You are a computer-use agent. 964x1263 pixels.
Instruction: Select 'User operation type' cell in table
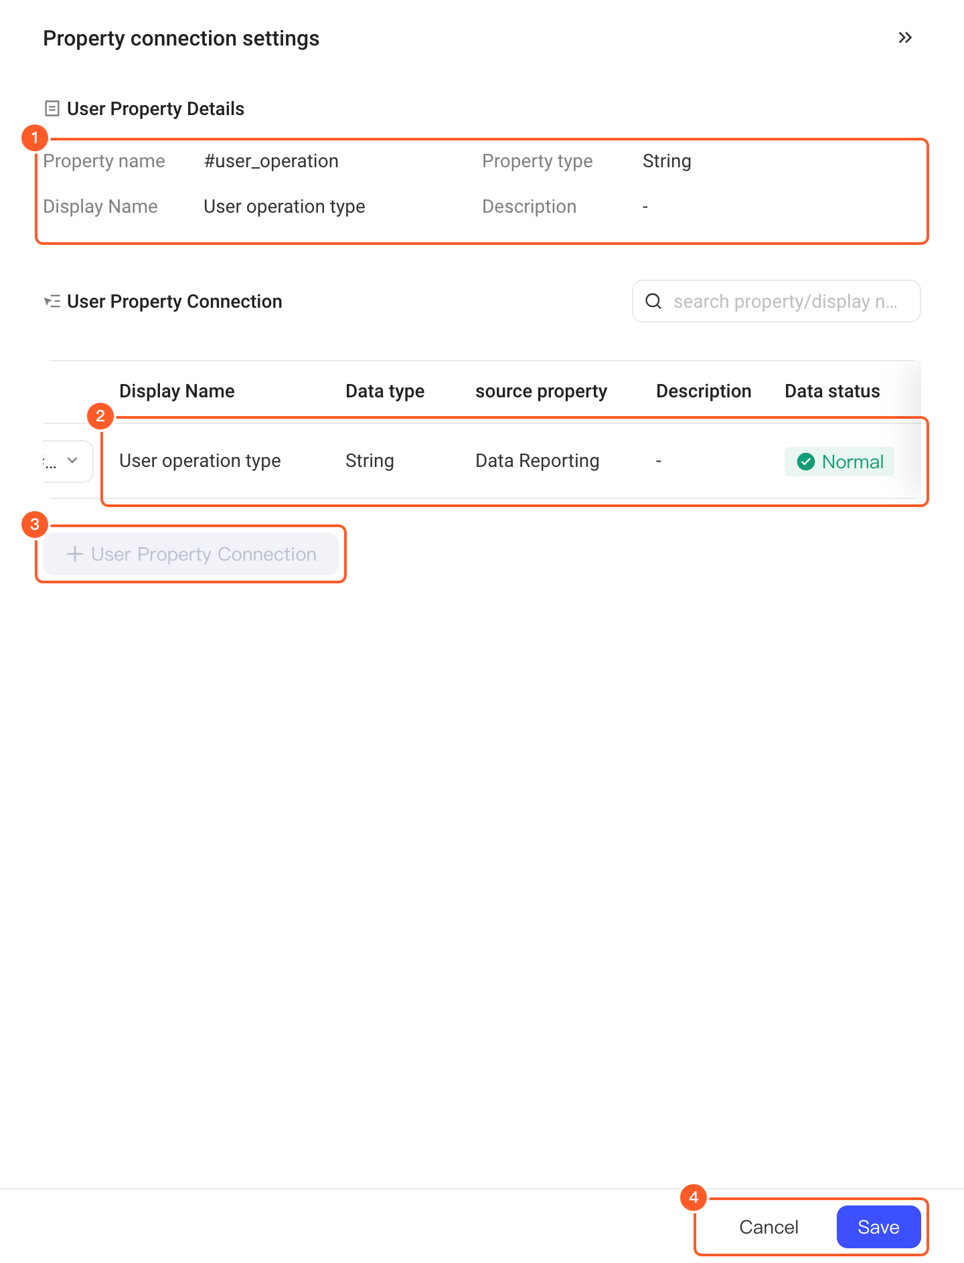click(200, 461)
